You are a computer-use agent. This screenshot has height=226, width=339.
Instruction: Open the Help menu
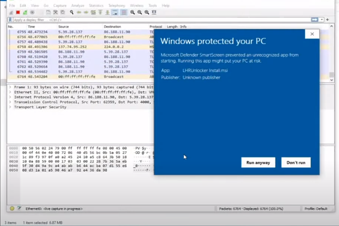point(166,5)
